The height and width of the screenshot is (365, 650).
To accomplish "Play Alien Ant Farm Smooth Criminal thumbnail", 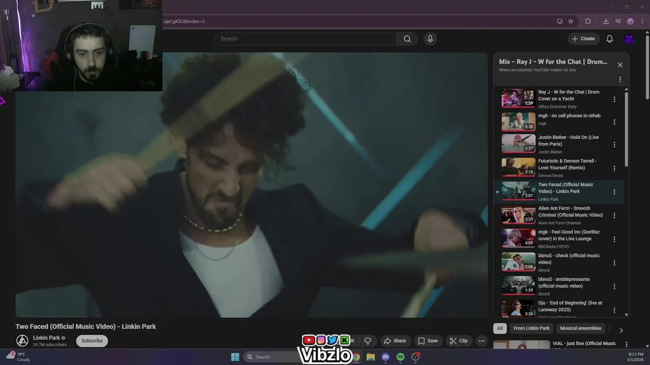I will pos(518,215).
